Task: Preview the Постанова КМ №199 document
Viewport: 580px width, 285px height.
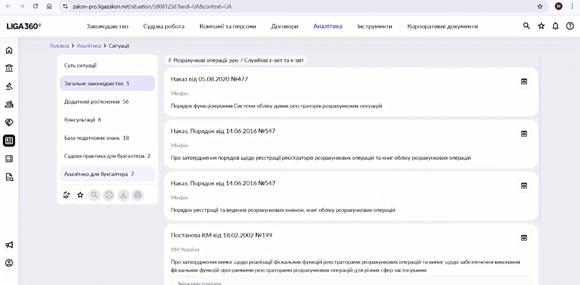Action: tap(523, 238)
